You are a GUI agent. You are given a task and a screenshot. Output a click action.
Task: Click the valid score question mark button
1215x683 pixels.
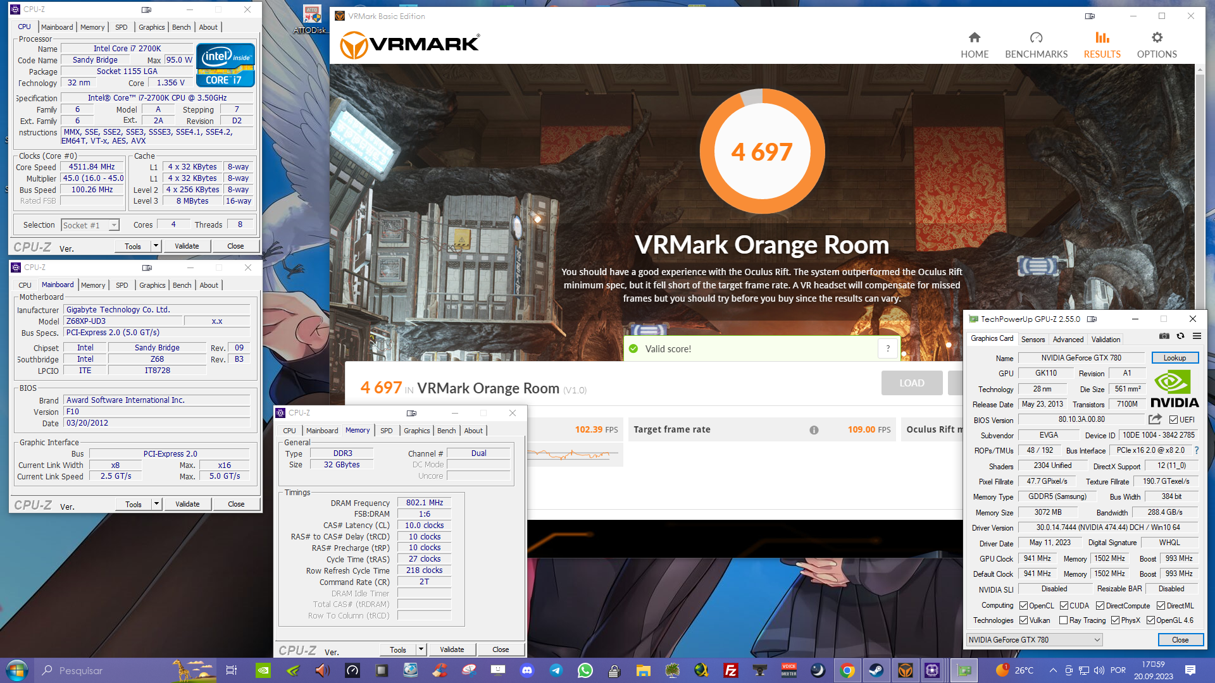(888, 348)
